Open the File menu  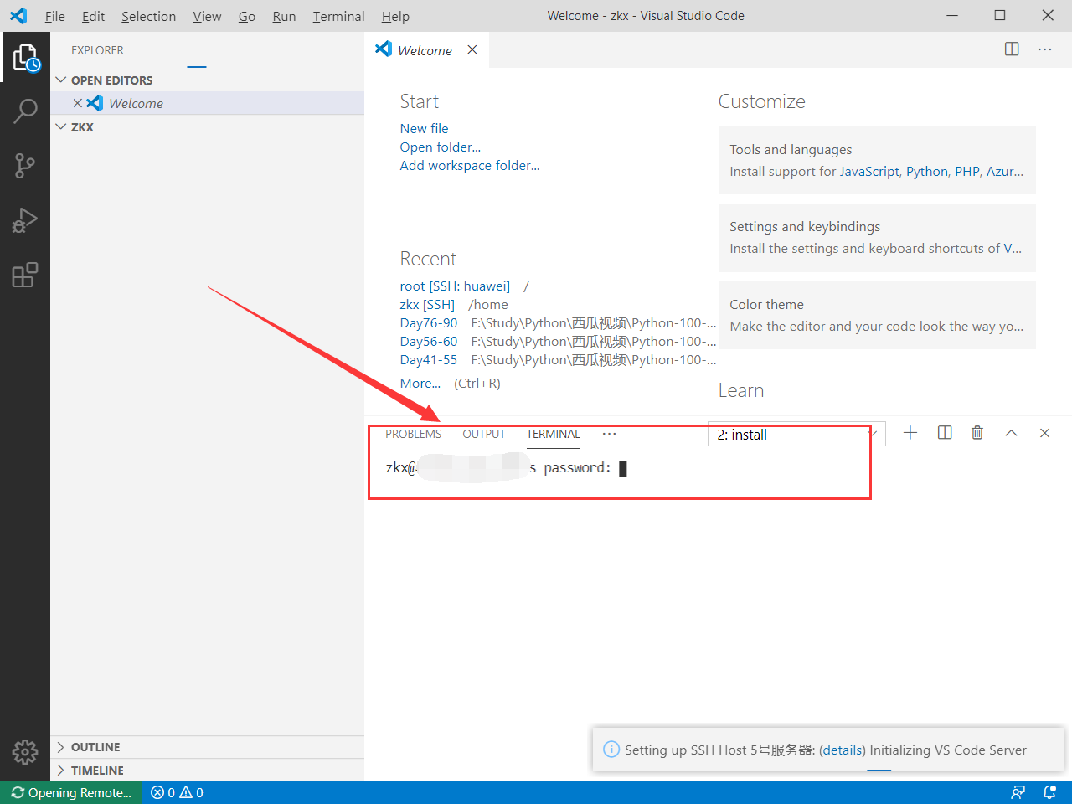[55, 16]
